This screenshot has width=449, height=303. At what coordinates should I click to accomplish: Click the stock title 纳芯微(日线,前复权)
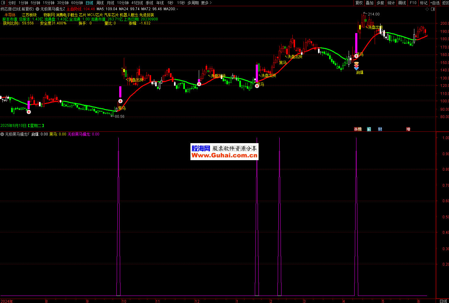point(17,9)
